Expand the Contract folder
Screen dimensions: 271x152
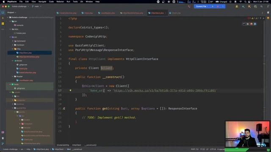click(13, 45)
